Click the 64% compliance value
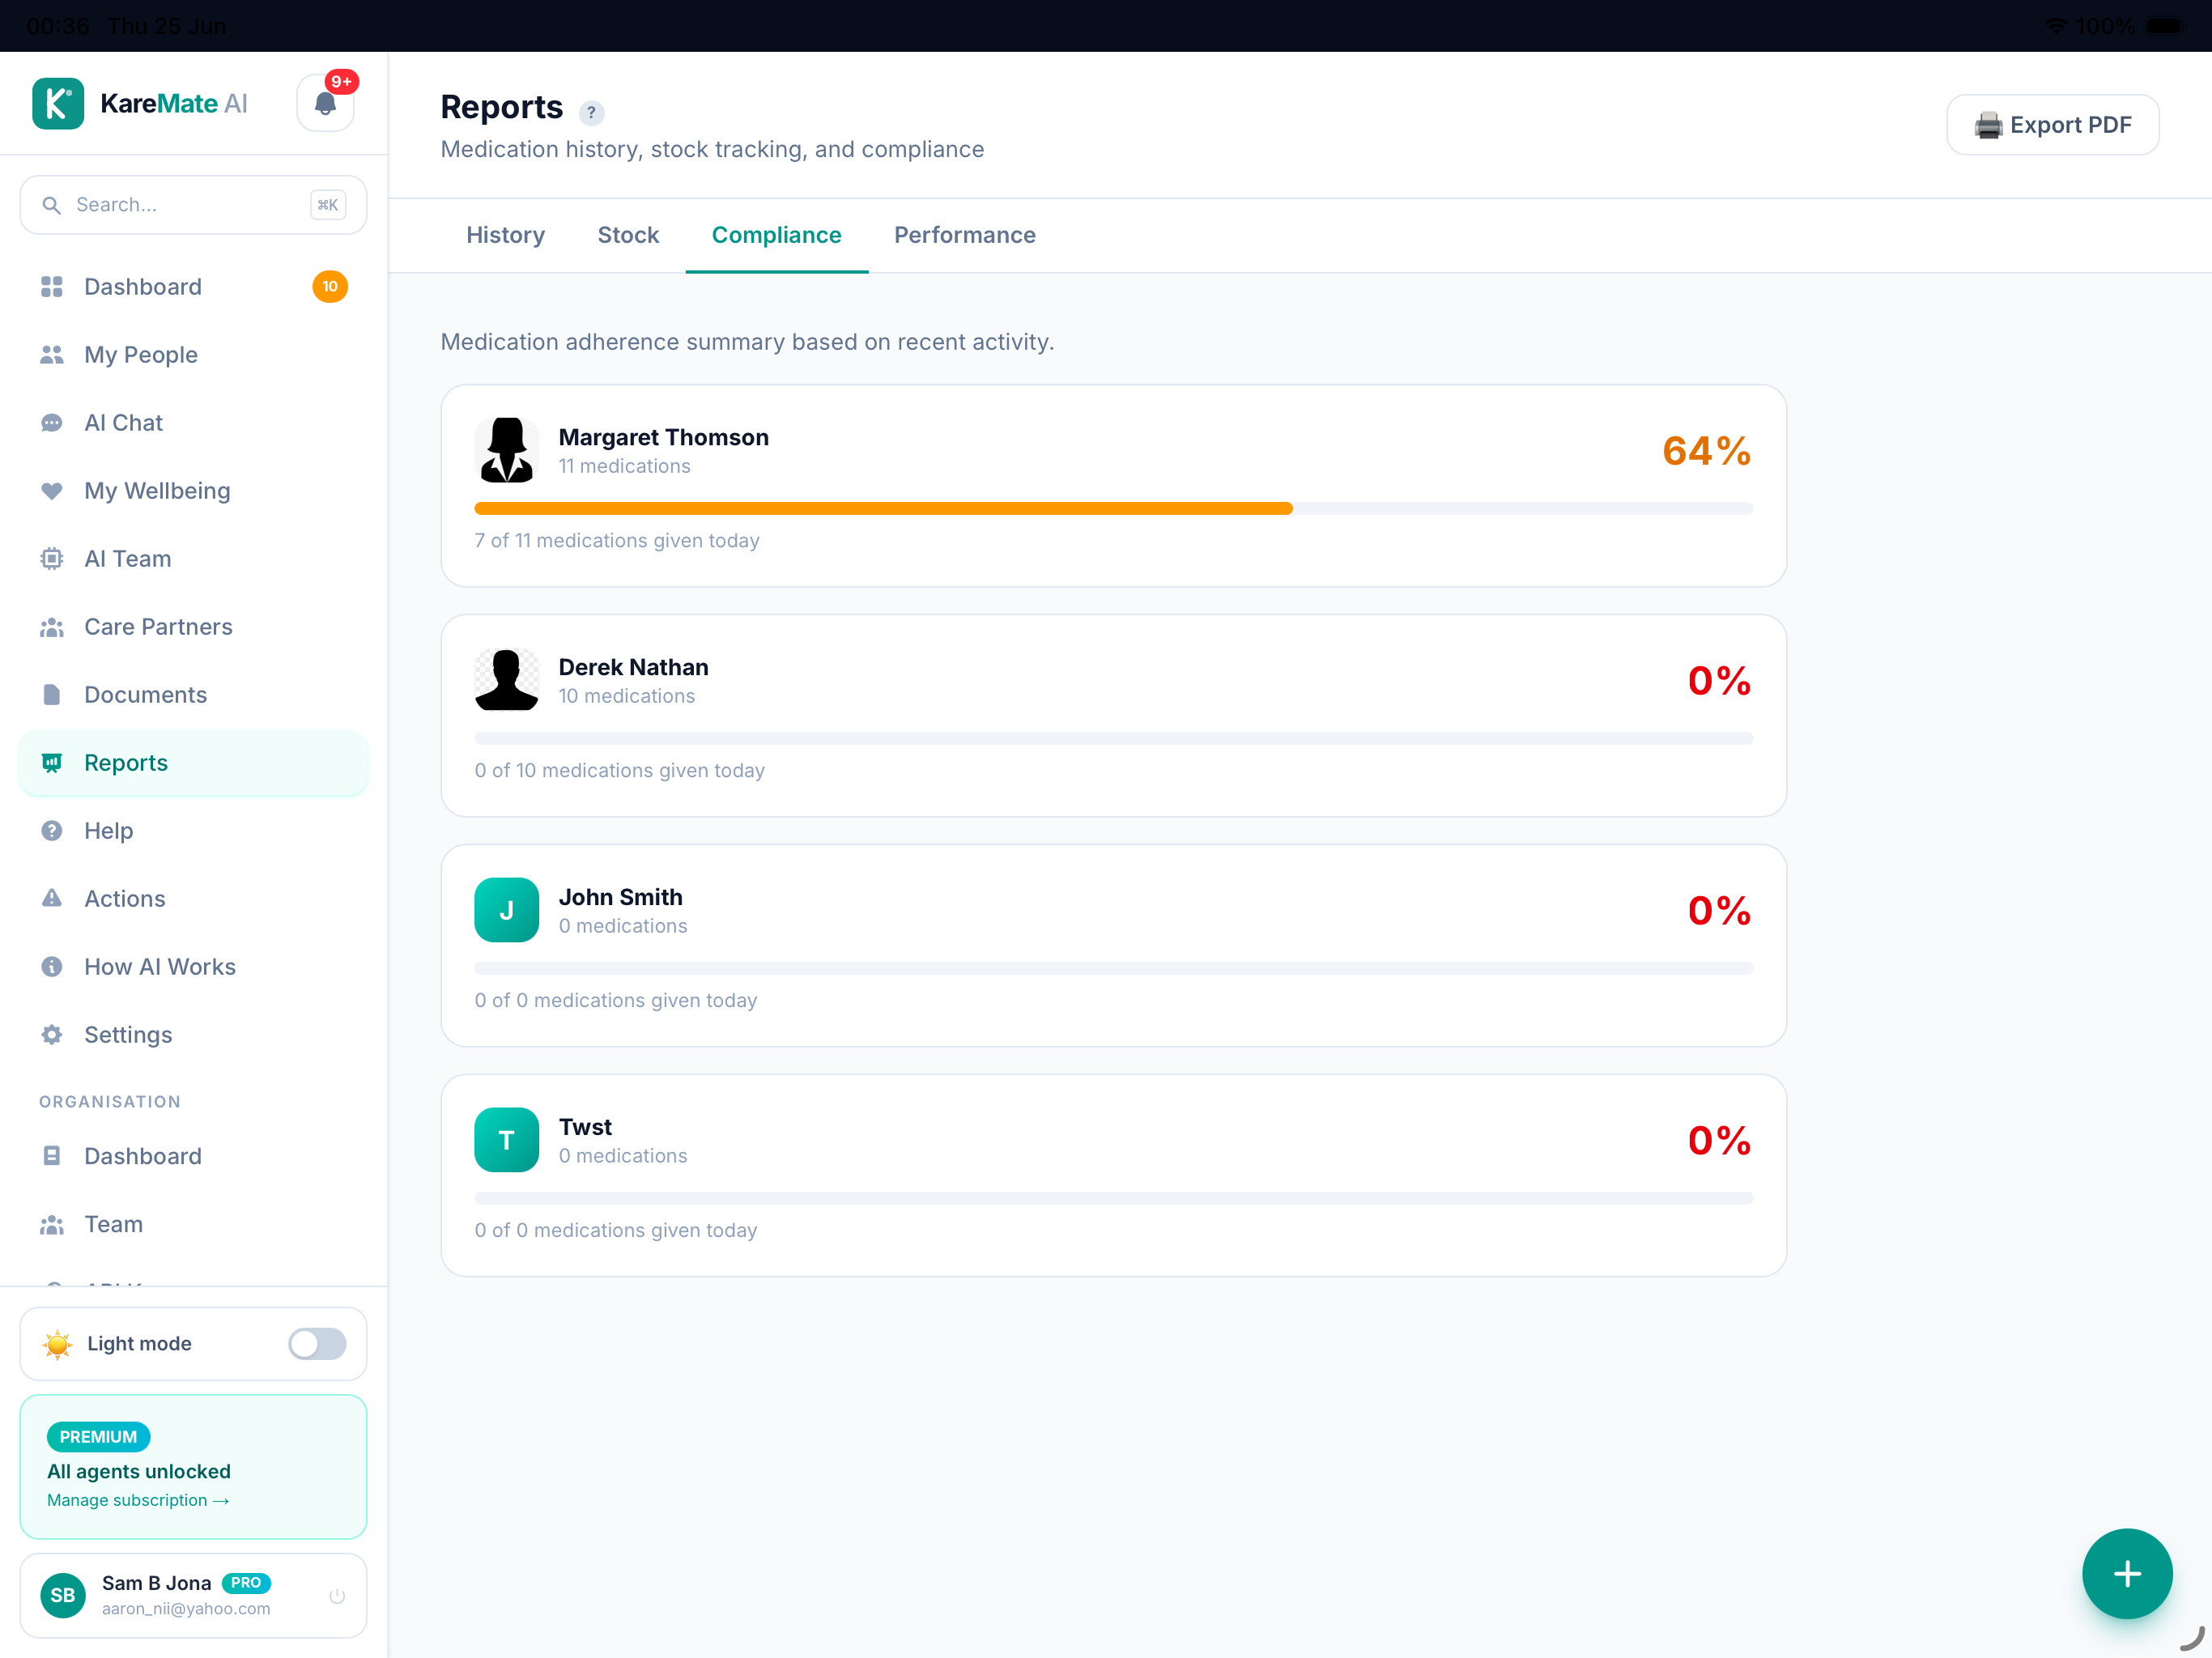This screenshot has width=2212, height=1658. [x=1706, y=451]
